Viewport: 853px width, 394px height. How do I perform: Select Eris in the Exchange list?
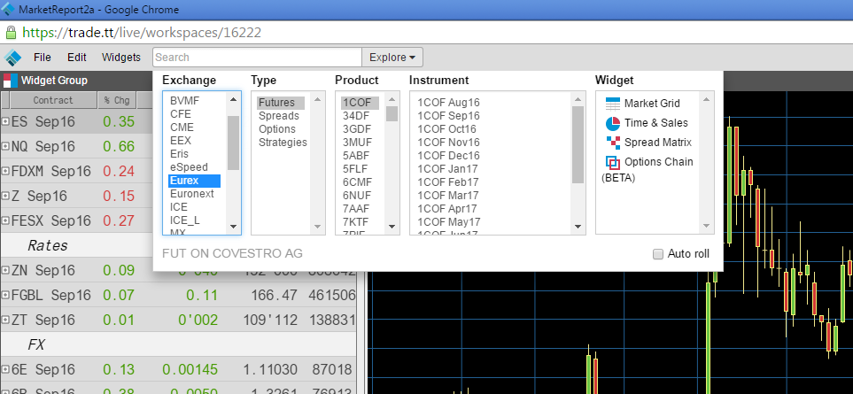tap(179, 154)
